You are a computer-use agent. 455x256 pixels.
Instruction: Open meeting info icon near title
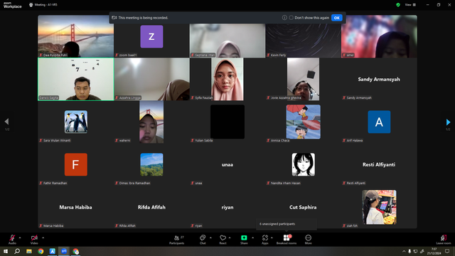(x=31, y=5)
